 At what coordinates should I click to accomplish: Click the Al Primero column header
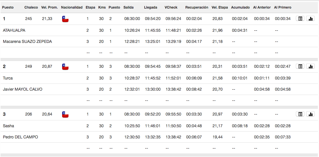[x=283, y=7]
